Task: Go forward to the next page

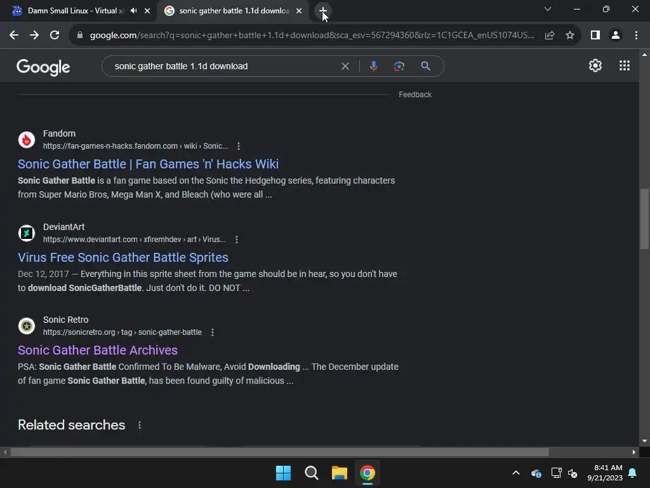Action: pyautogui.click(x=34, y=36)
